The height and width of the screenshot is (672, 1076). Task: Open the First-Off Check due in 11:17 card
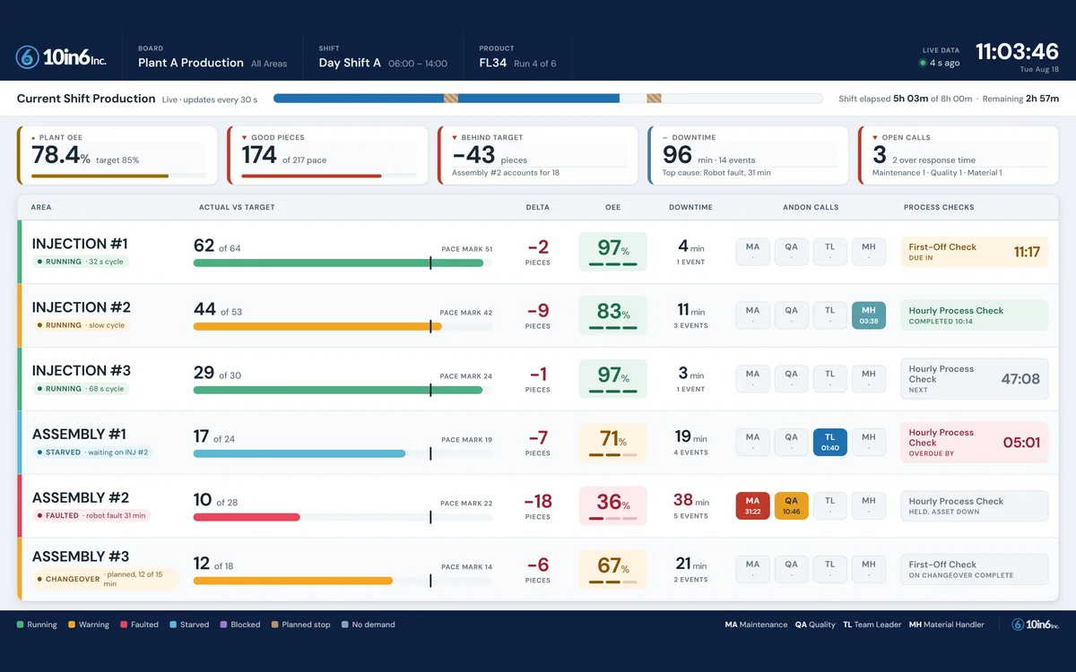[974, 252]
